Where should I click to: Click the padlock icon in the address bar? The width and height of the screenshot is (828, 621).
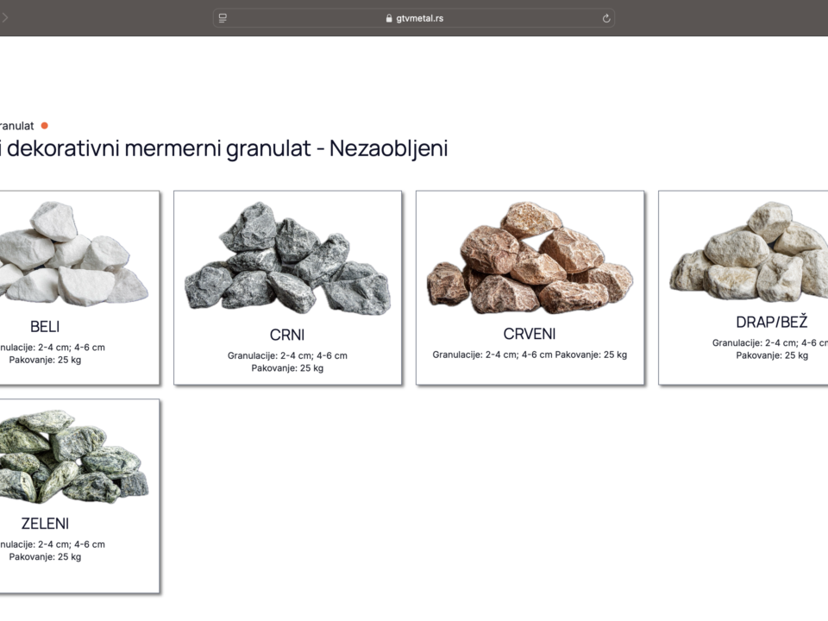coord(391,17)
